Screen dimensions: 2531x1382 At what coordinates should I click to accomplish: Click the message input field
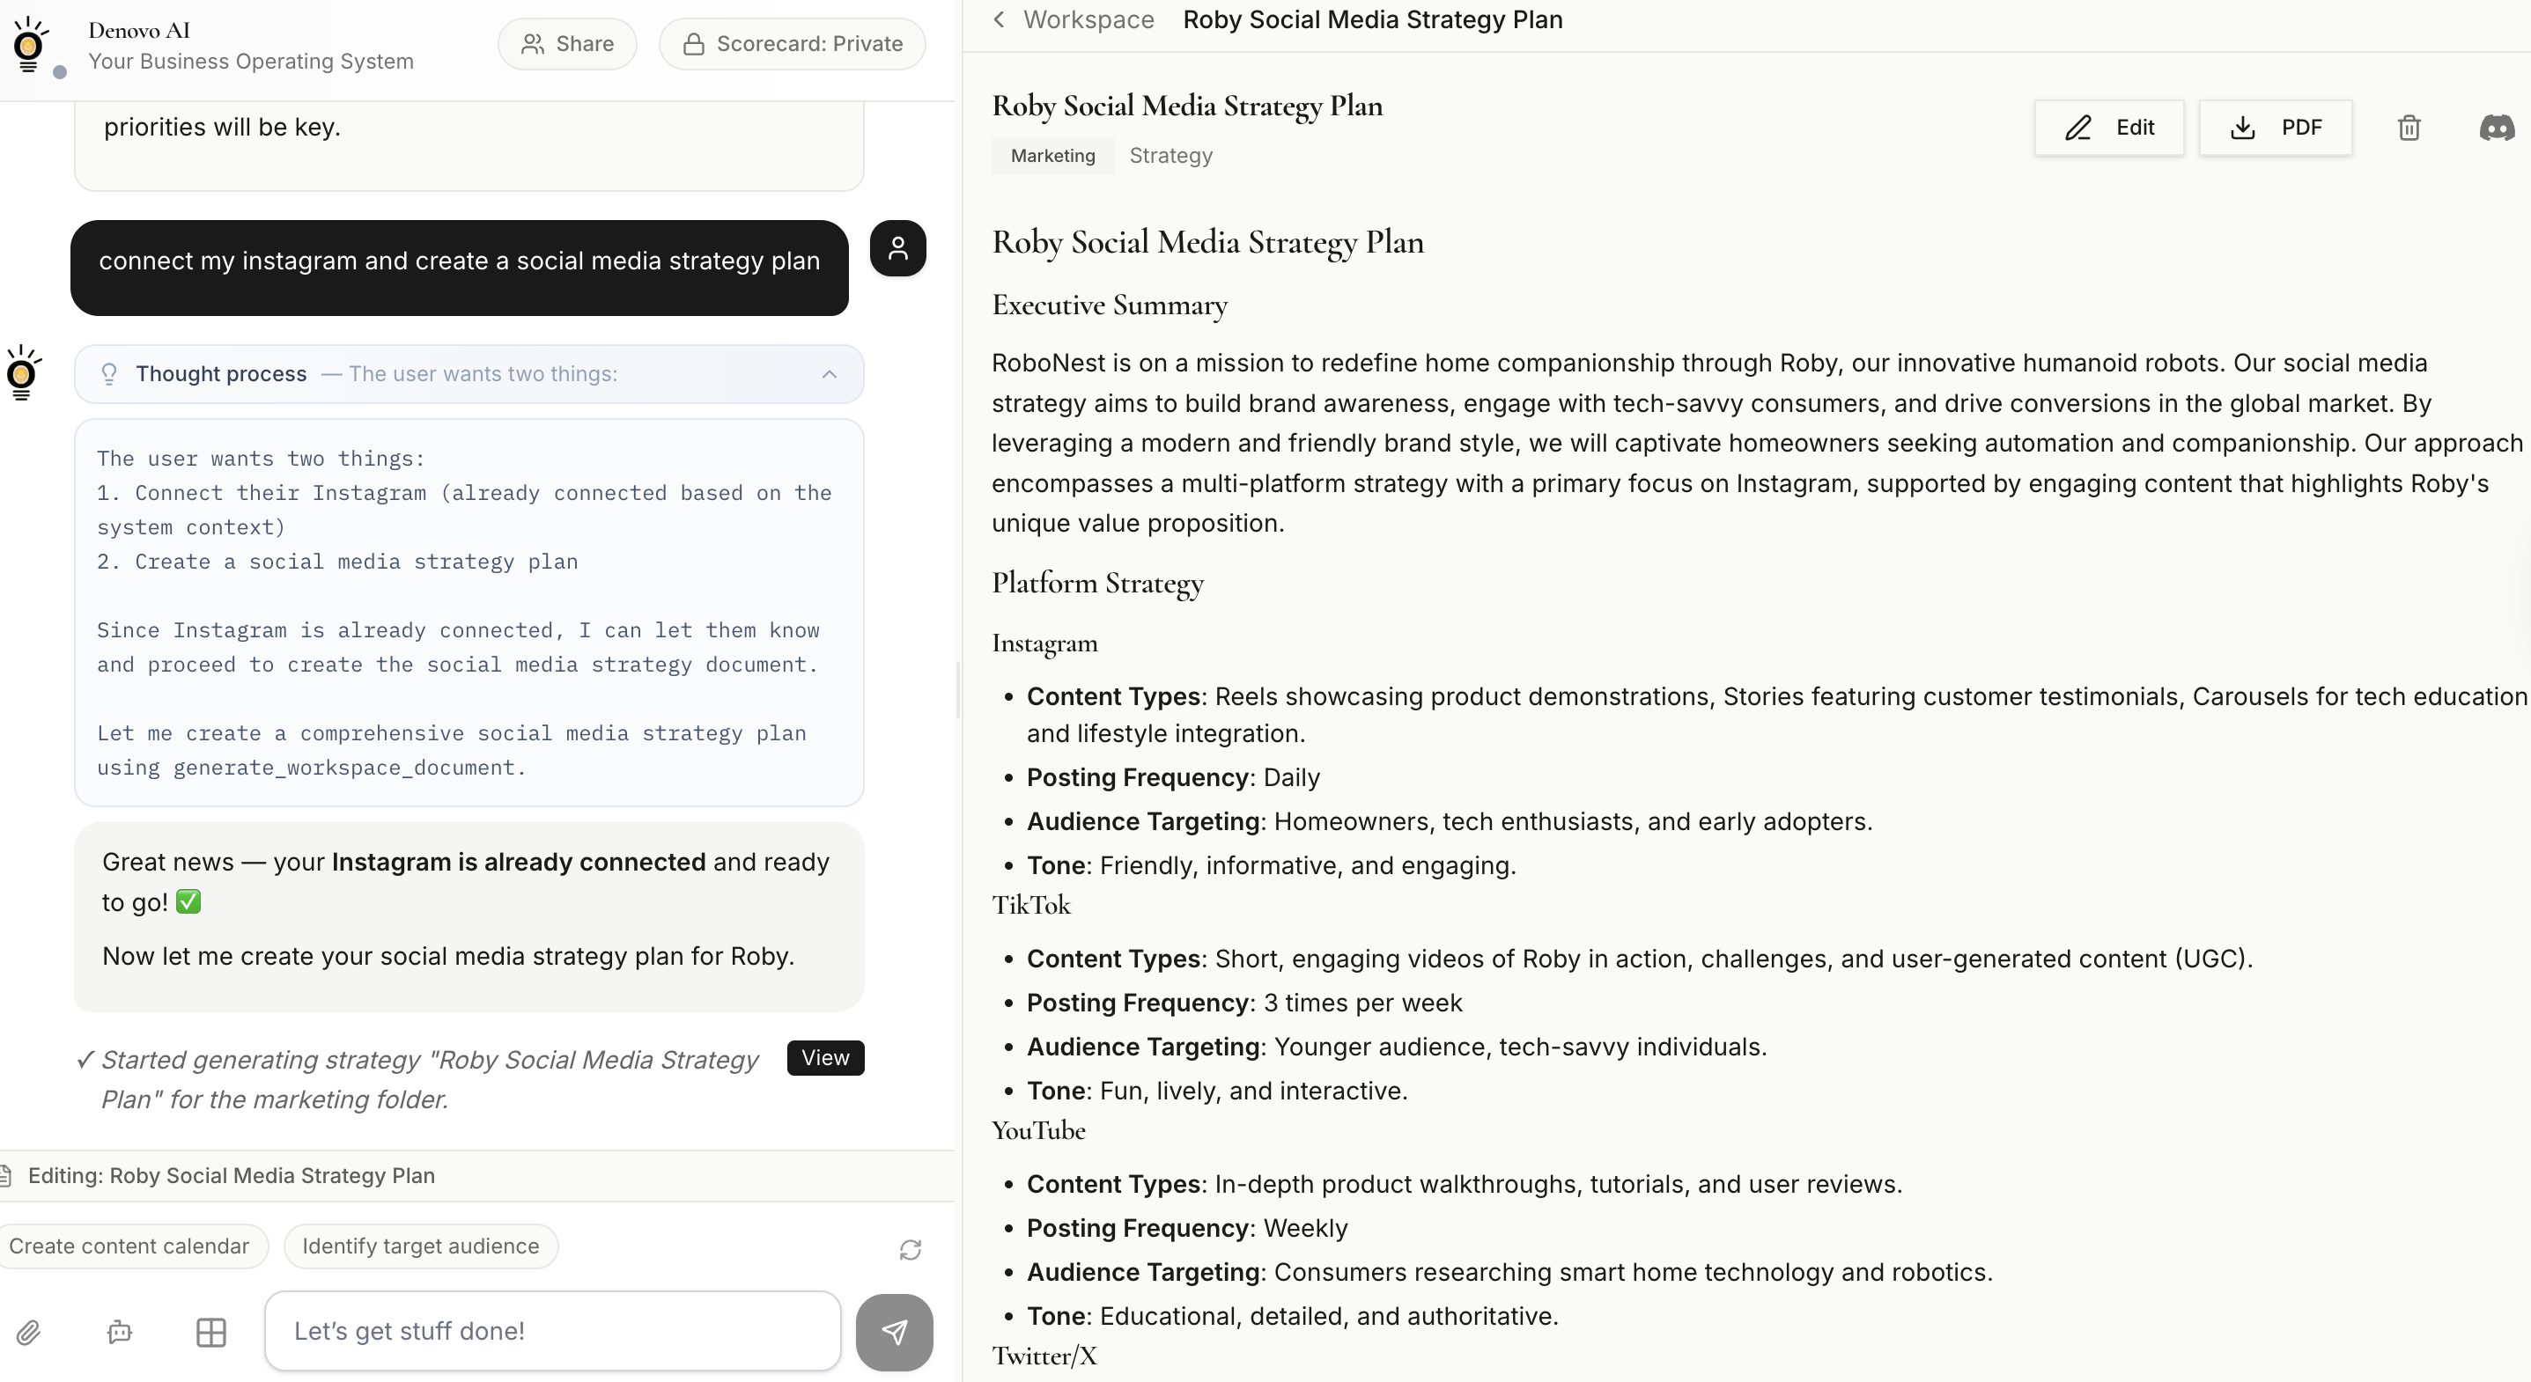tap(552, 1331)
